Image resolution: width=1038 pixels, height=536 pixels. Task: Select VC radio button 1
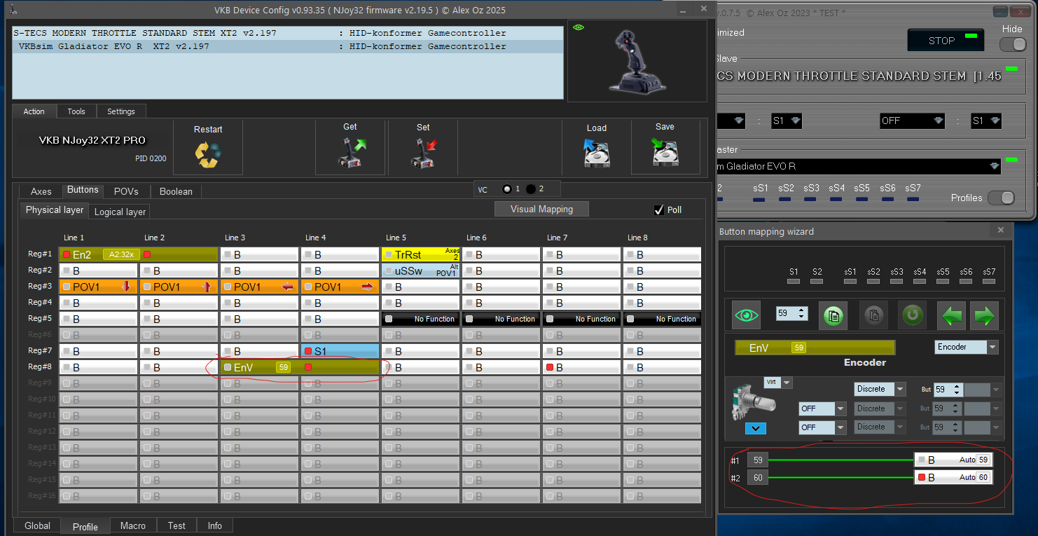pyautogui.click(x=506, y=189)
